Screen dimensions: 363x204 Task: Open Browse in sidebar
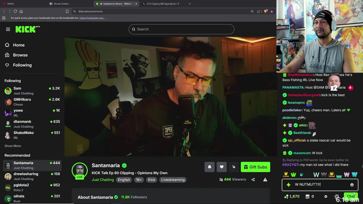[x=16, y=55]
